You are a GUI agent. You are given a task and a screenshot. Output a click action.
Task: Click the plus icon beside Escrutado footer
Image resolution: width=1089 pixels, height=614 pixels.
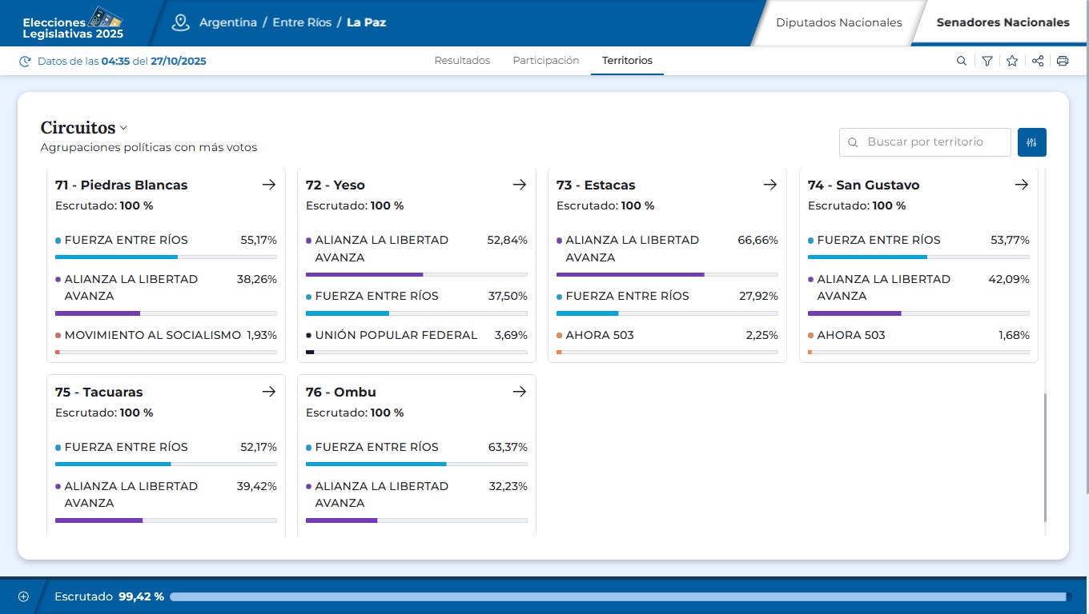coord(23,596)
